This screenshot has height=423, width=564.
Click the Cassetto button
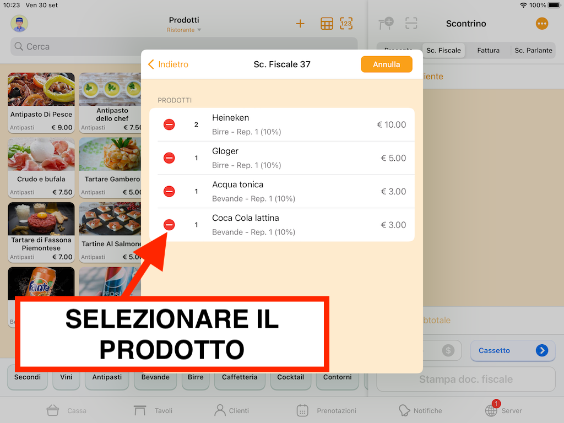tap(513, 350)
